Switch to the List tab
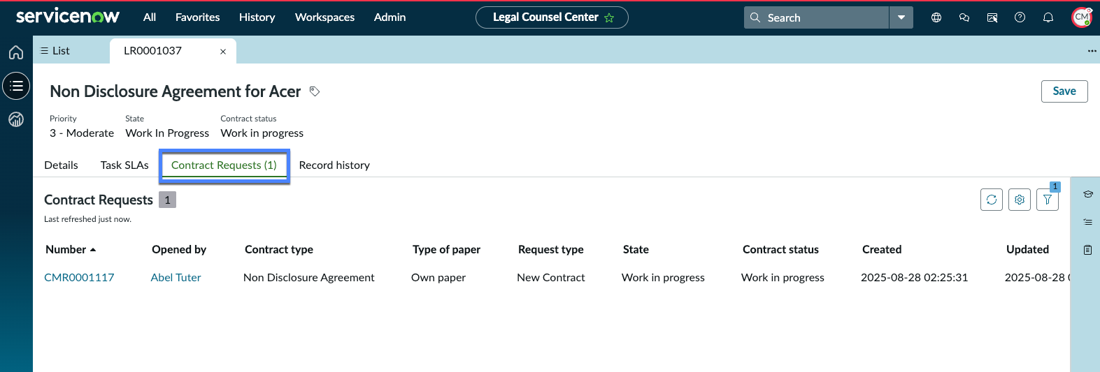Viewport: 1100px width, 372px height. coord(55,51)
